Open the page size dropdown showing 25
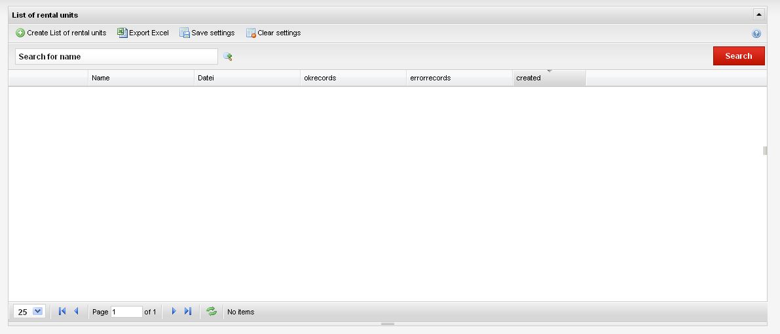Screen dimensions: 780x334 pos(30,312)
